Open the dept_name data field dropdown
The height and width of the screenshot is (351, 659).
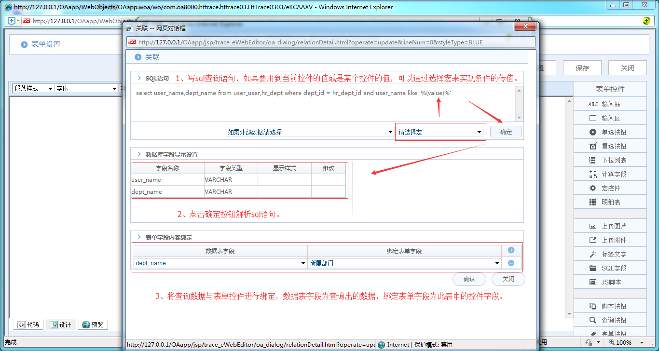point(220,263)
